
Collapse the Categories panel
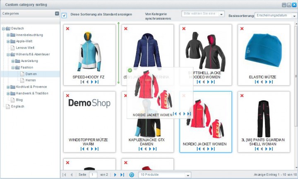(x=57, y=14)
